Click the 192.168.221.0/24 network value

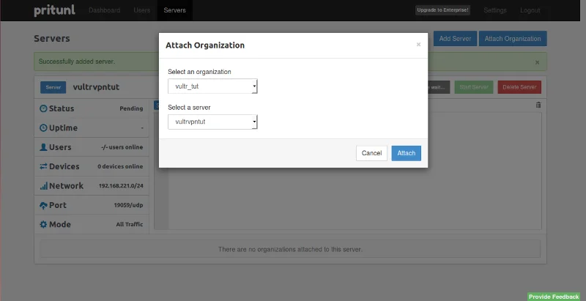point(121,185)
